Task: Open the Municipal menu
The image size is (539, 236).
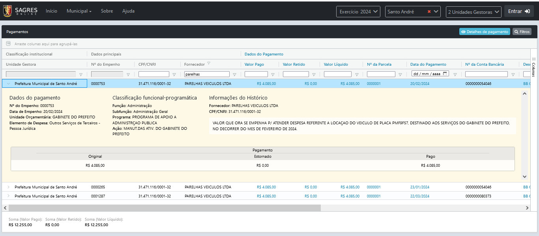Action: tap(79, 11)
